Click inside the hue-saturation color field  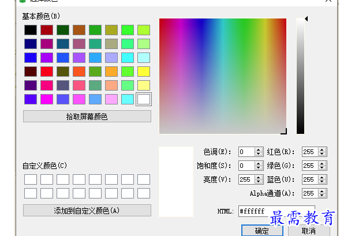[223, 76]
